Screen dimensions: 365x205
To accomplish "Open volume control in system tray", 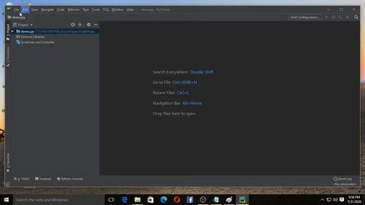I will tap(335, 200).
